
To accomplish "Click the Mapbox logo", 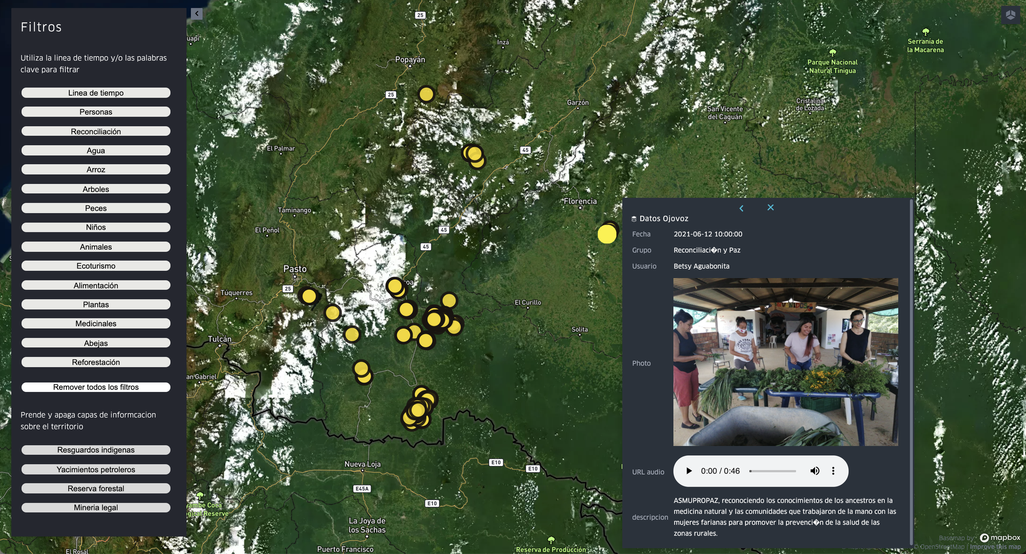I will tap(1000, 538).
